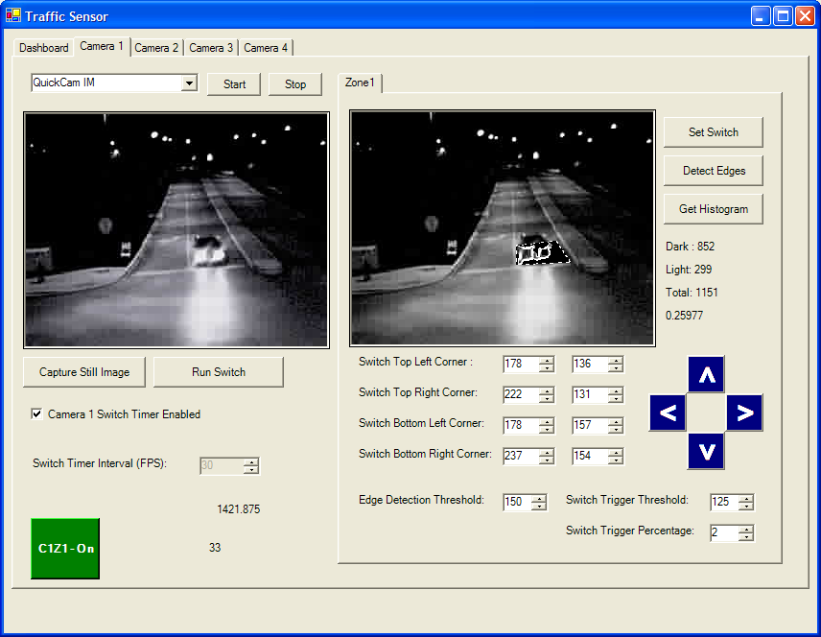Click the Switch Trigger Percentage value field
Screen dimensions: 821x637
[724, 532]
